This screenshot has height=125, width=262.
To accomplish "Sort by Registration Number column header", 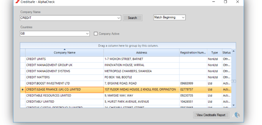I will pyautogui.click(x=193, y=53).
